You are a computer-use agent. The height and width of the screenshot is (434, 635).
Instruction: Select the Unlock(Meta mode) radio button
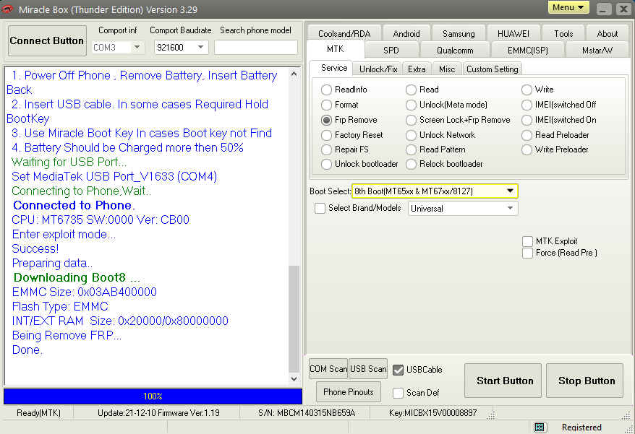coord(411,105)
